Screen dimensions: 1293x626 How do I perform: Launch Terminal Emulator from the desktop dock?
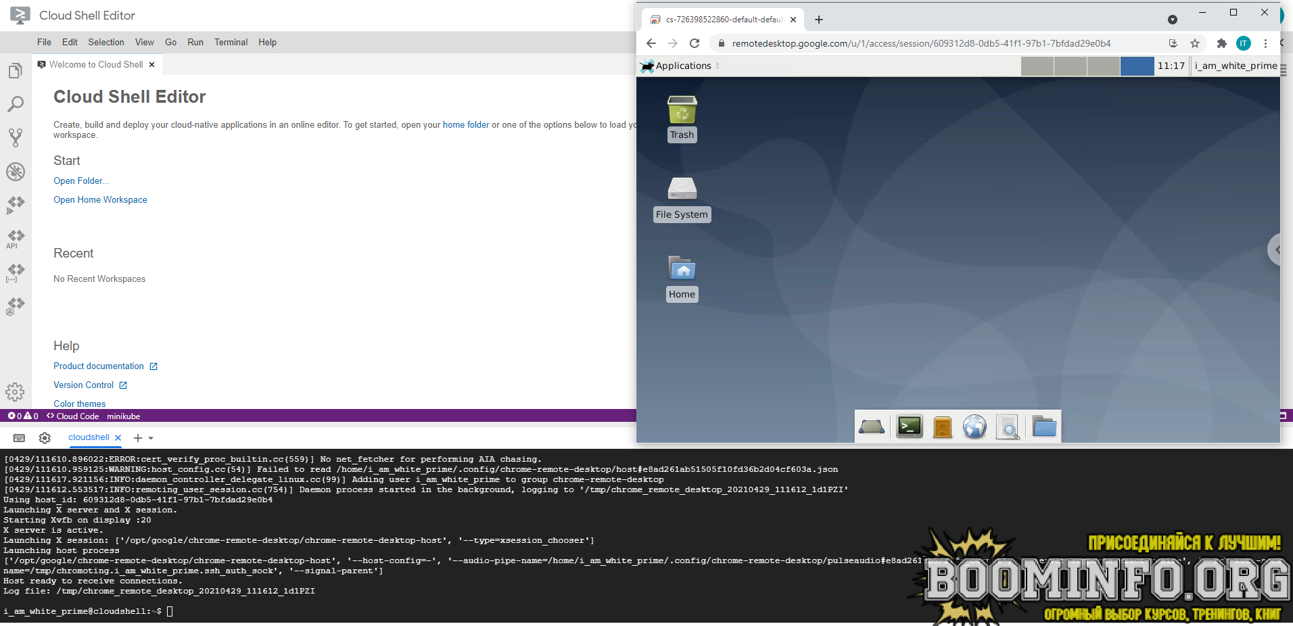click(909, 427)
